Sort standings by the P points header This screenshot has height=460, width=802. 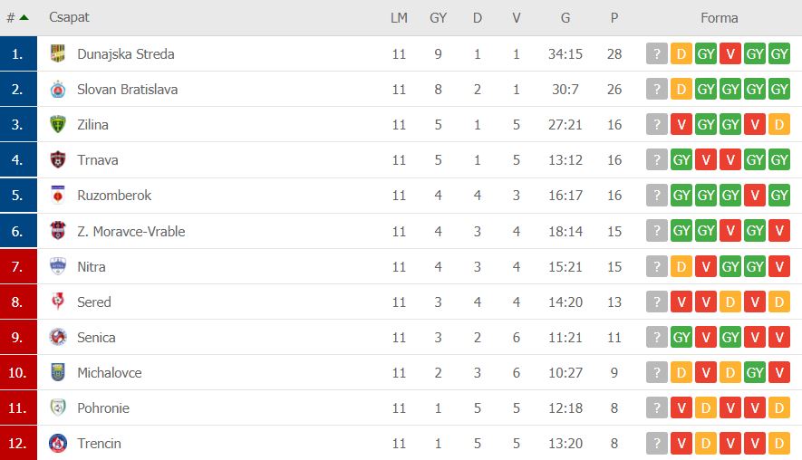[x=614, y=18]
